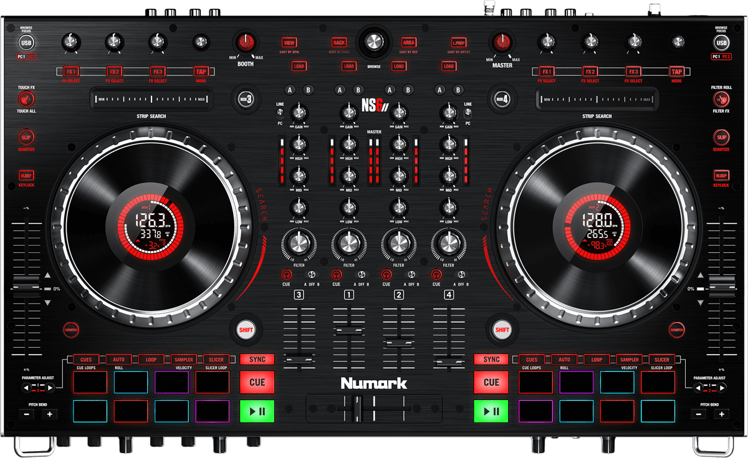Hit the SYNC button on right deck
This screenshot has width=748, height=458.
(x=491, y=360)
